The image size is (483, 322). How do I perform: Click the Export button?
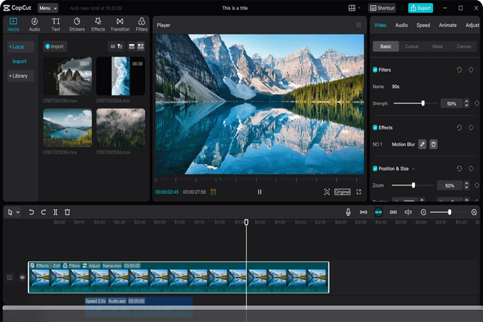[x=420, y=8]
